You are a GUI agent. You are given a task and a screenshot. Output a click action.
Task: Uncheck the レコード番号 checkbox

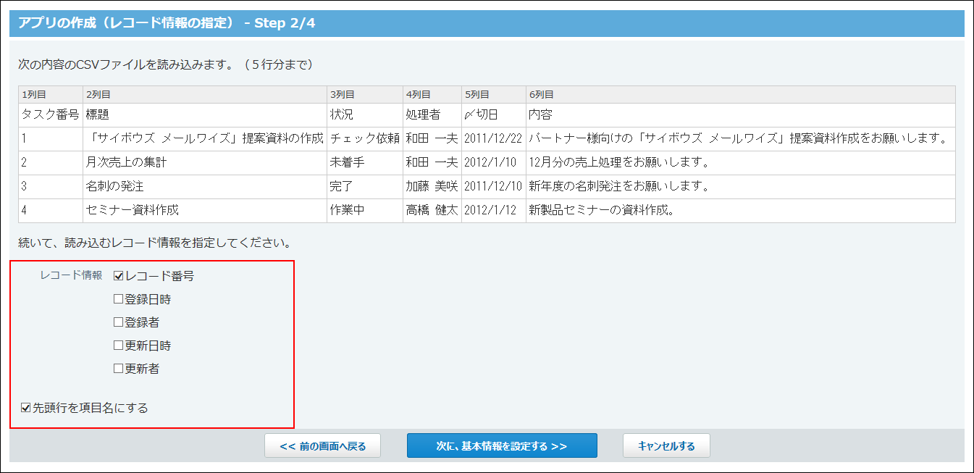(x=119, y=276)
